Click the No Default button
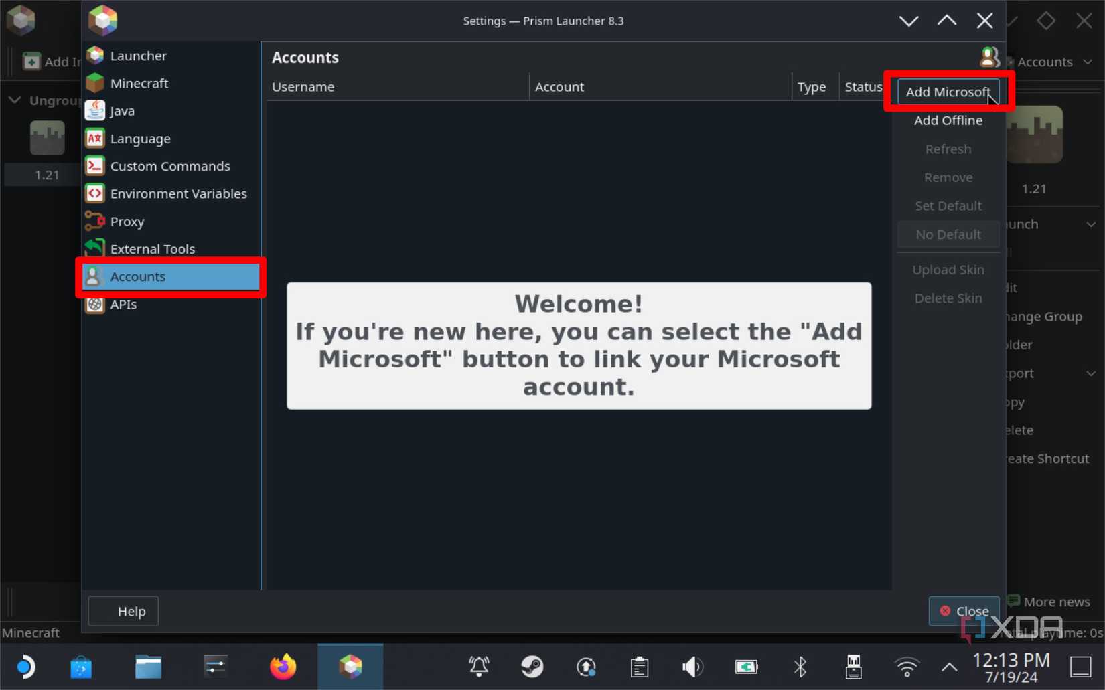Viewport: 1105px width, 690px height. (948, 234)
